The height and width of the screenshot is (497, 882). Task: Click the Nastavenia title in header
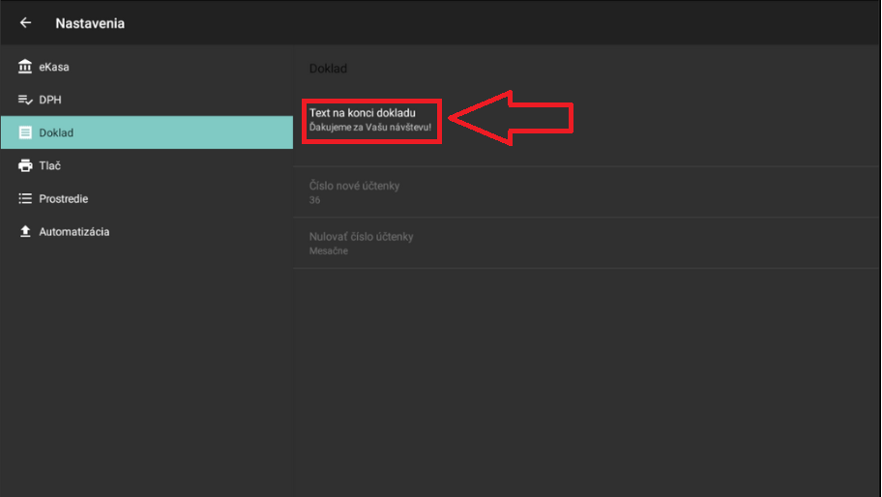pos(90,23)
